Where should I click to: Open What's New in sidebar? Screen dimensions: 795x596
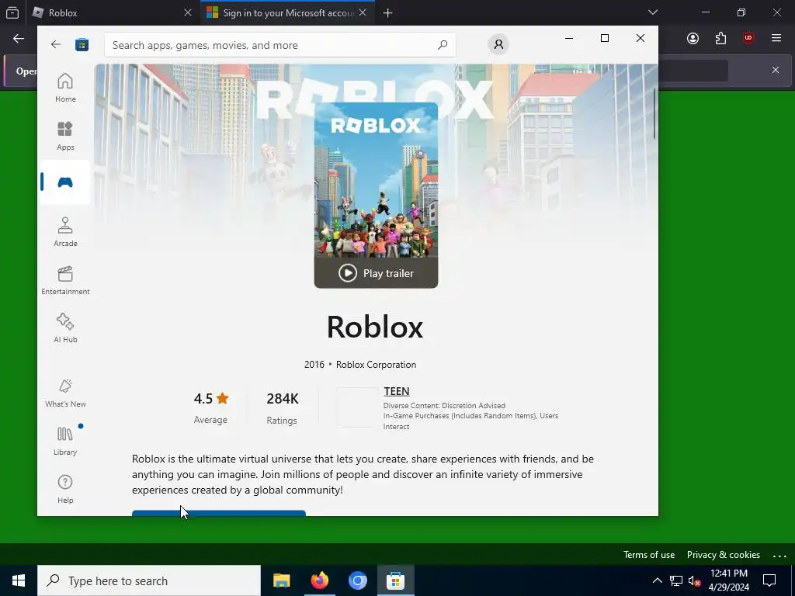[x=65, y=393]
